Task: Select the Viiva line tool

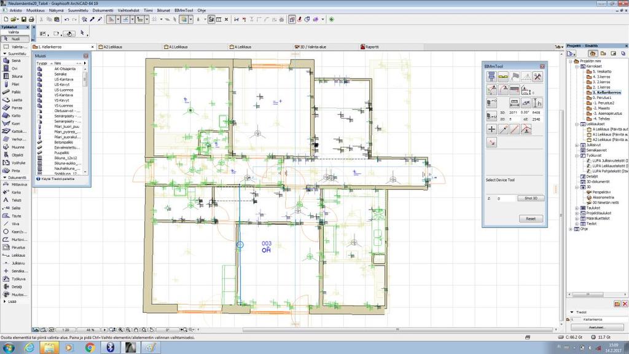Action: click(x=15, y=224)
